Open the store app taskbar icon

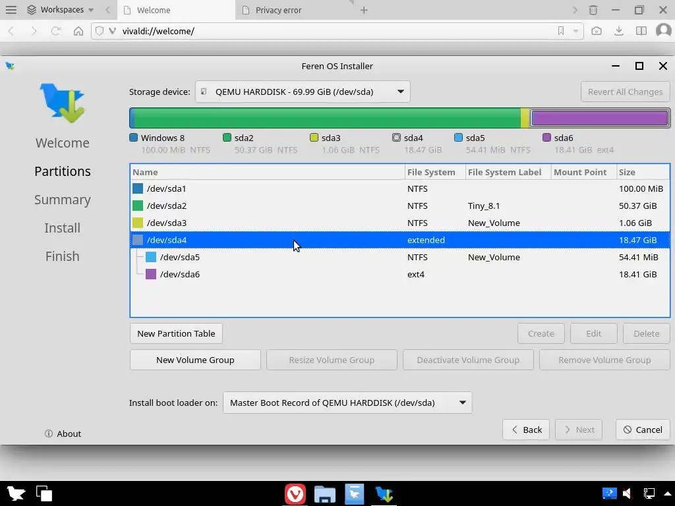click(x=354, y=494)
